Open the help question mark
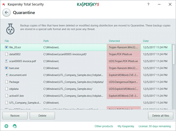The height and width of the screenshot is (131, 176). pyautogui.click(x=148, y=4)
